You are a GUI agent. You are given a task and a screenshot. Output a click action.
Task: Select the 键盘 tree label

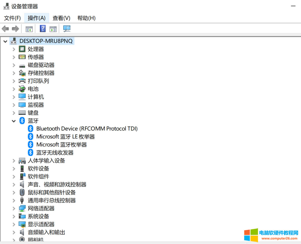click(x=33, y=113)
